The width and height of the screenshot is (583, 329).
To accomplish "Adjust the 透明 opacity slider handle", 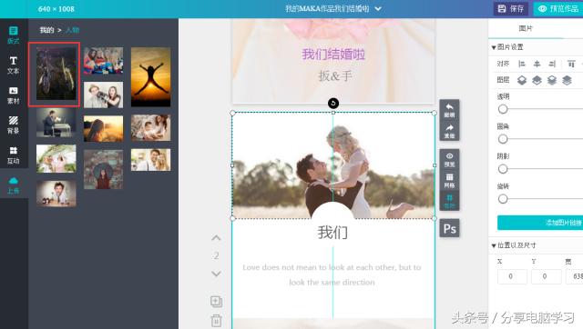I will point(503,109).
